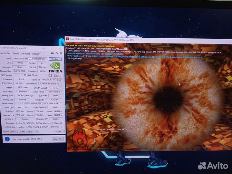
Task: Click the BIOS export share icon
Action: [x=50, y=76]
